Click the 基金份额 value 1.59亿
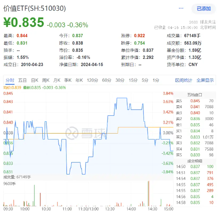Viewport: 218px width, 212px height. (x=195, y=50)
